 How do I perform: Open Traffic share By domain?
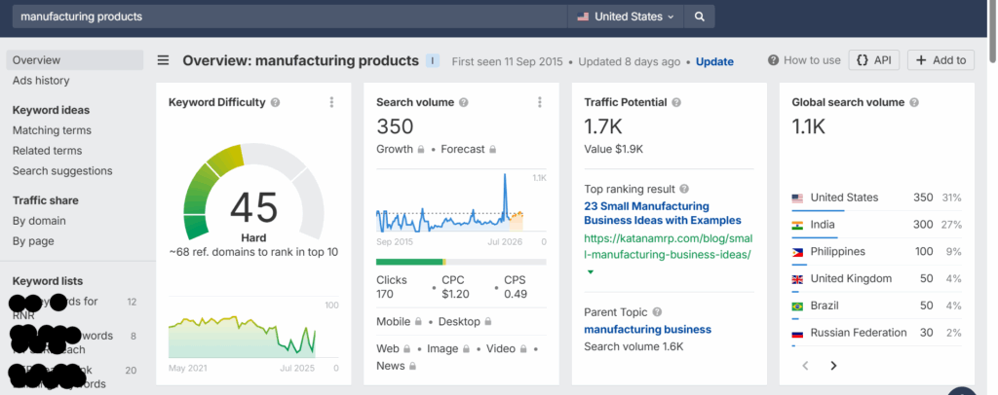point(39,221)
